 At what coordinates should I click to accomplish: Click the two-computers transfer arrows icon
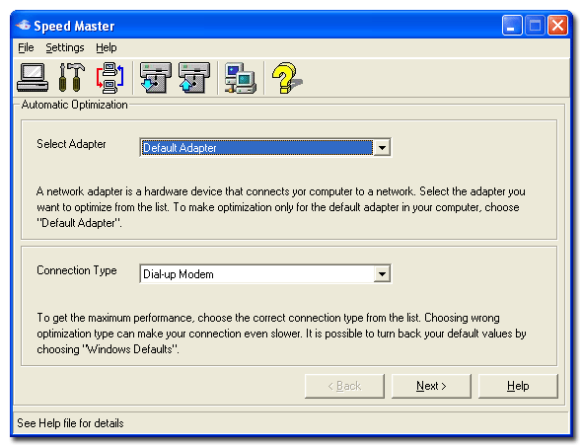110,77
